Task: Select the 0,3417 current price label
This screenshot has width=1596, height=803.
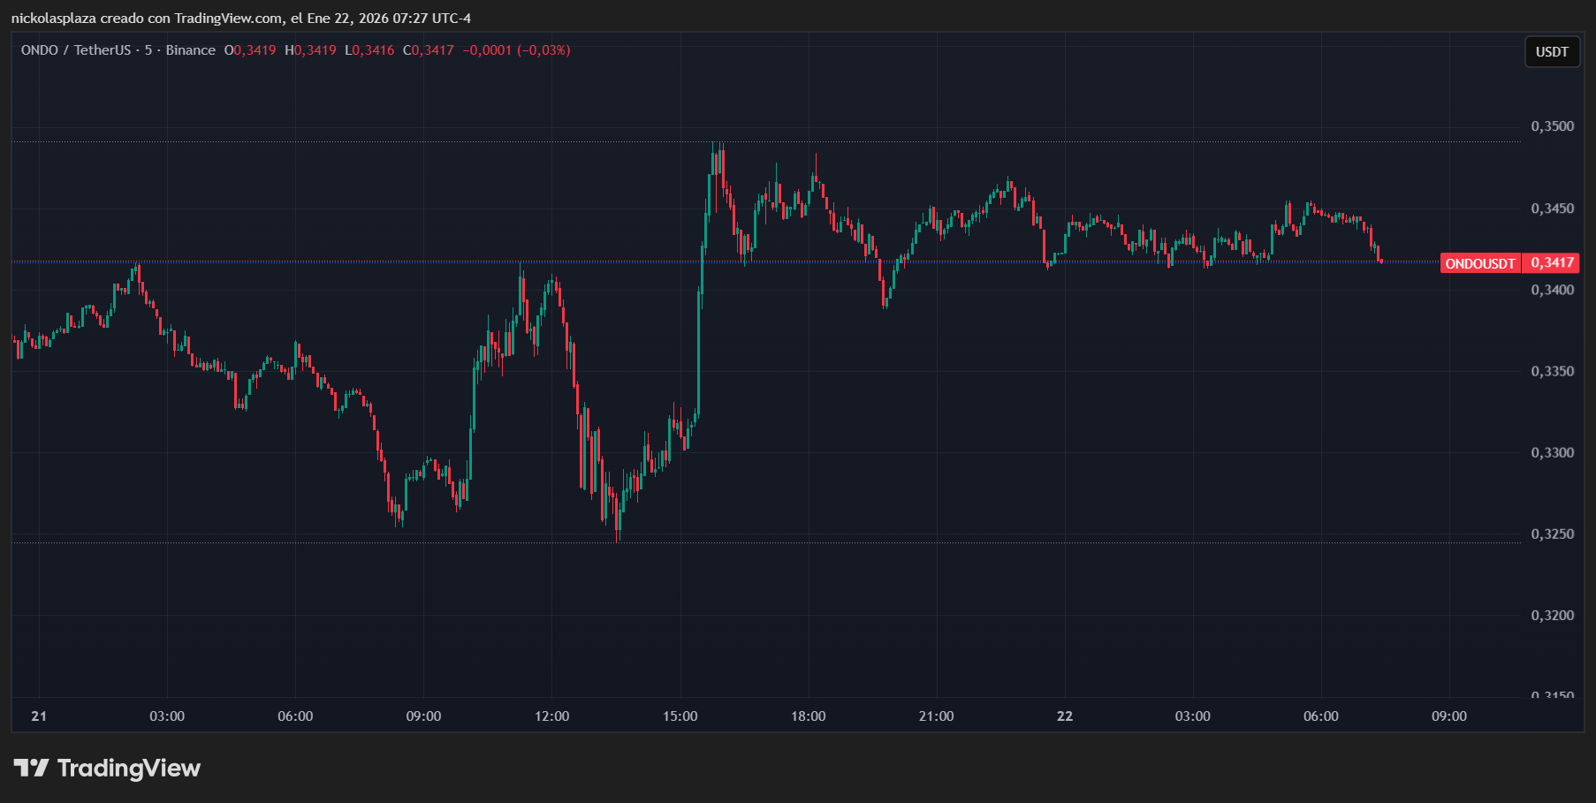Action: click(1552, 263)
